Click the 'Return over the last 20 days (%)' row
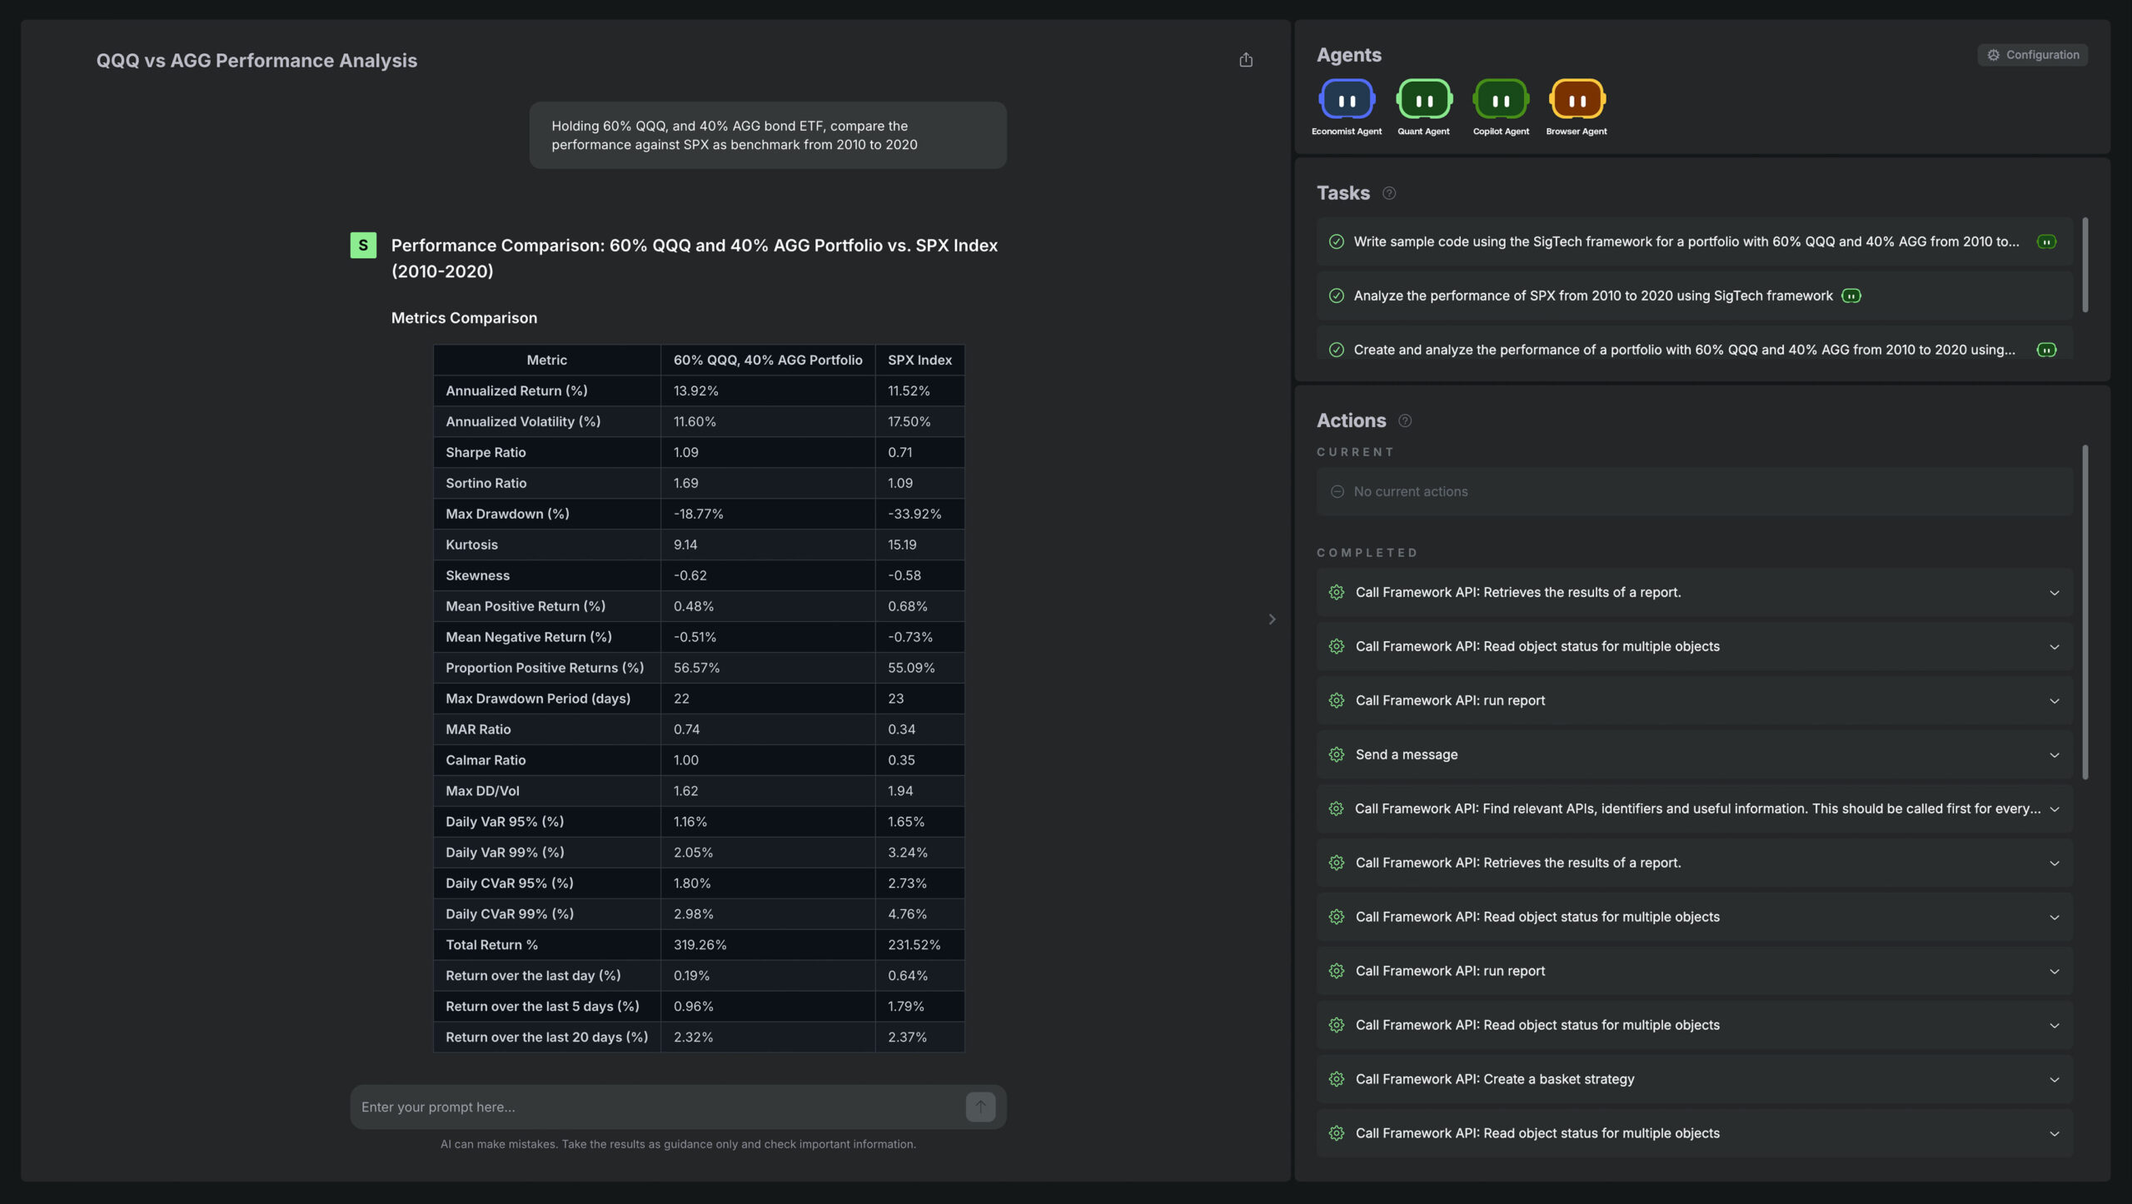 pos(699,1037)
